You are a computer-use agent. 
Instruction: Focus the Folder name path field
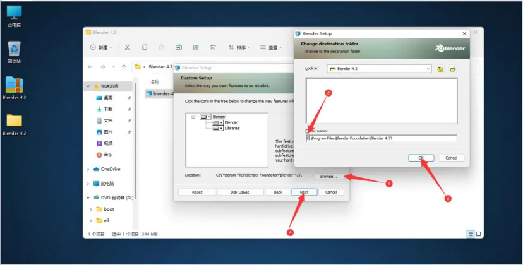click(382, 138)
